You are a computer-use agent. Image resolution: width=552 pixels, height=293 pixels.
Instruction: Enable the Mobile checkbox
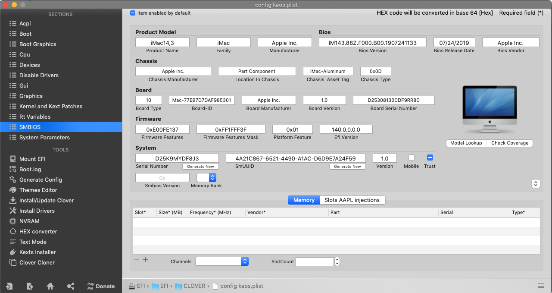[x=412, y=158]
